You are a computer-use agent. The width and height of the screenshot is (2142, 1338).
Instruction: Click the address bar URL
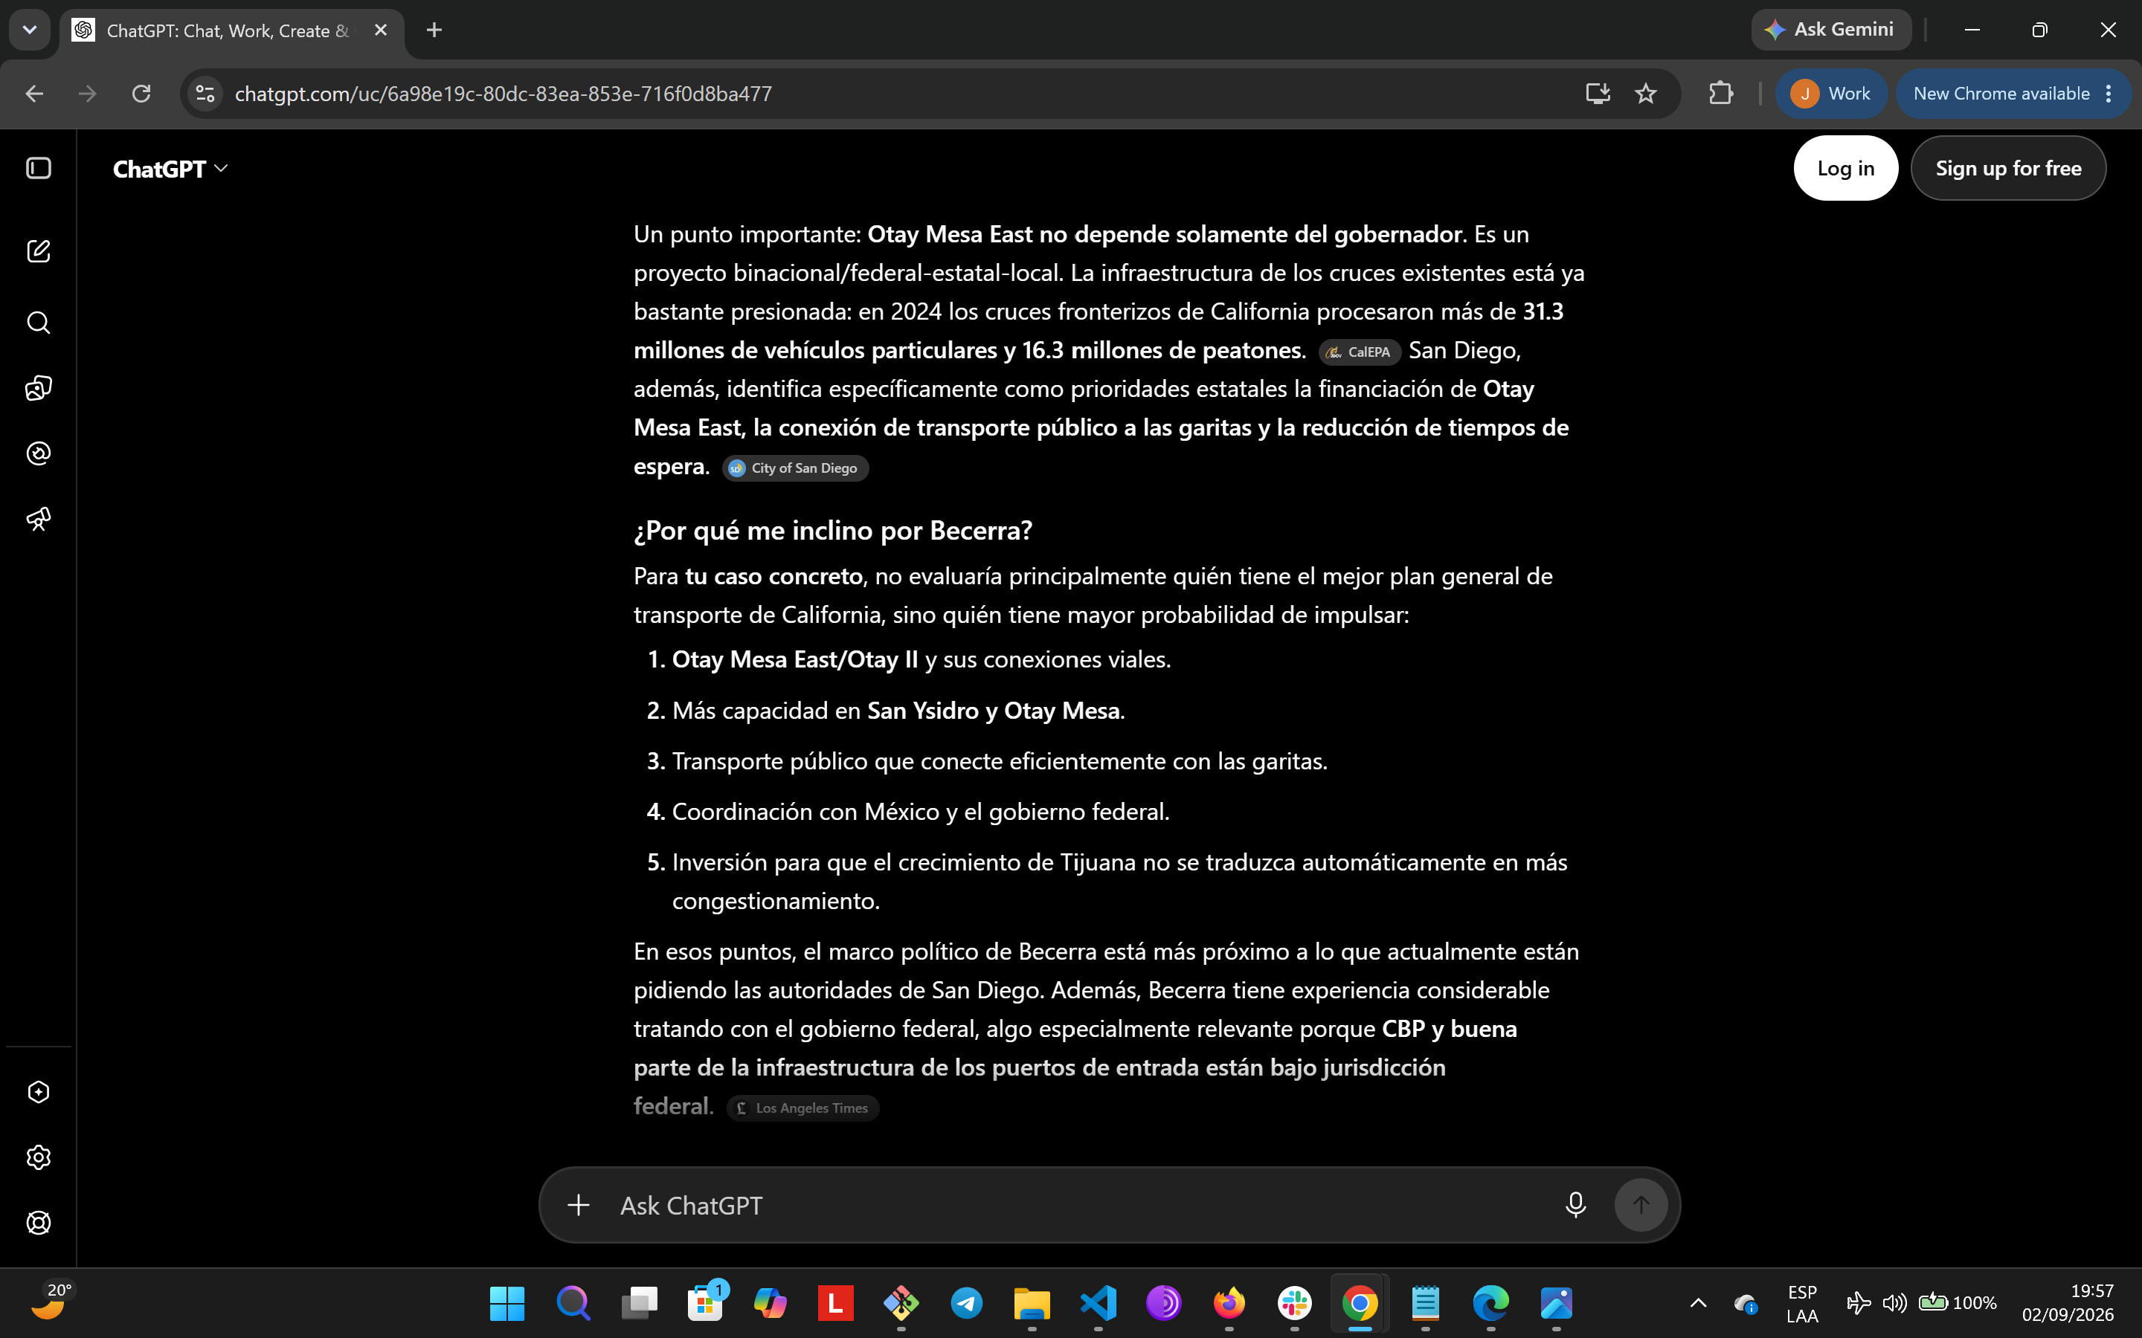[x=503, y=94]
